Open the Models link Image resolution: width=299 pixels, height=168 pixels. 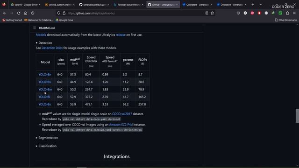(41, 35)
